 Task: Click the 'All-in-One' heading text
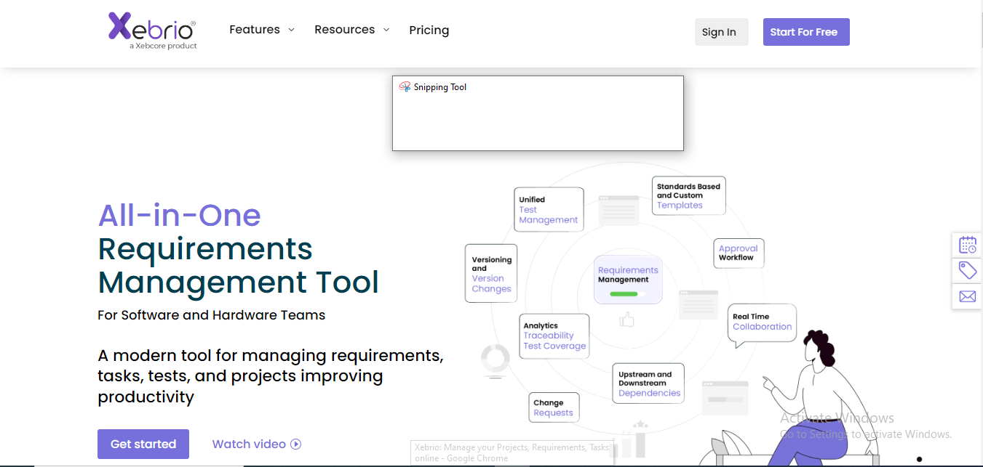180,215
